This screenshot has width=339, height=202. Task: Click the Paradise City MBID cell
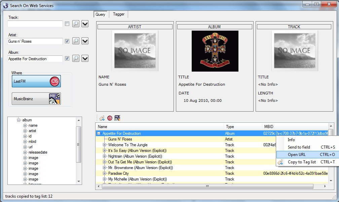pos(295,173)
